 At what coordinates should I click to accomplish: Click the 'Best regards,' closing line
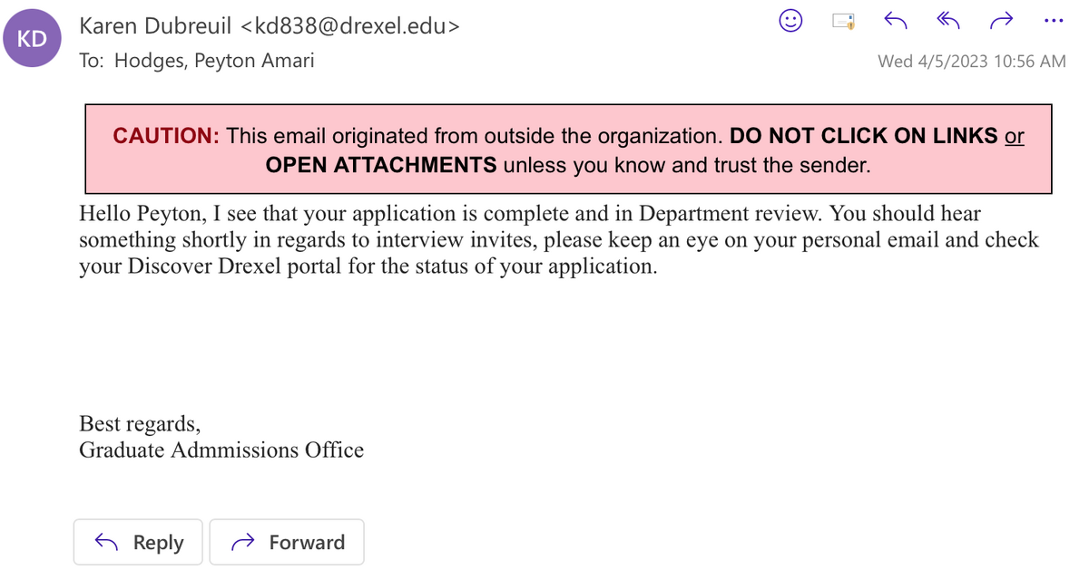[x=140, y=423]
